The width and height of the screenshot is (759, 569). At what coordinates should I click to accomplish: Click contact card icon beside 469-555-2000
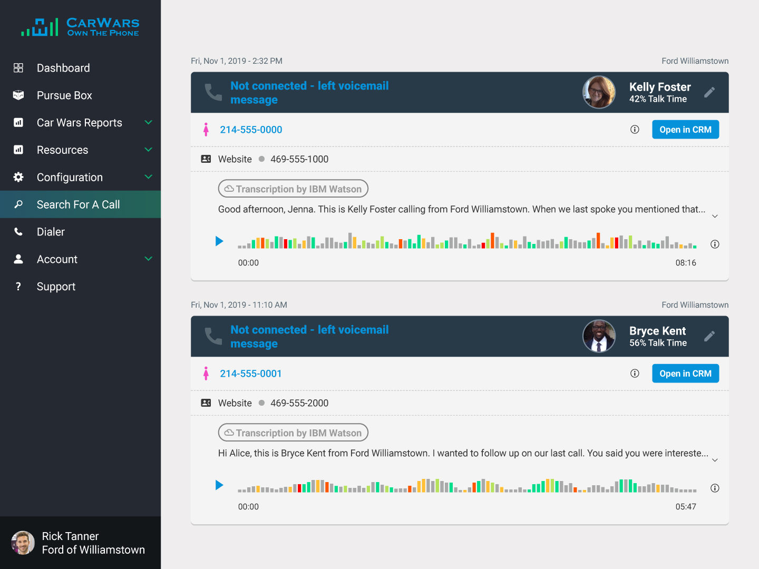click(206, 403)
